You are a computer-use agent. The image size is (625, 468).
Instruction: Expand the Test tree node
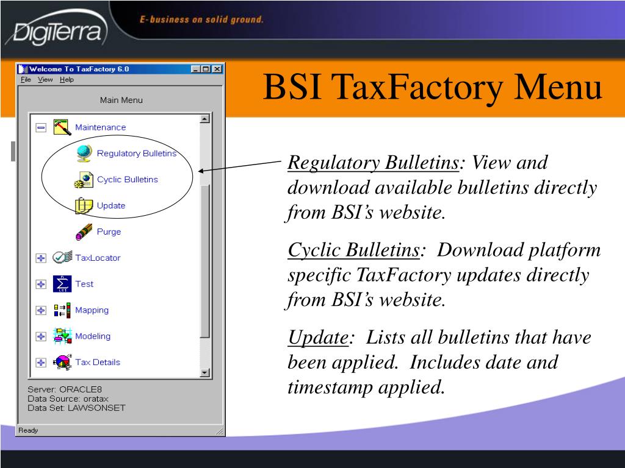[41, 284]
